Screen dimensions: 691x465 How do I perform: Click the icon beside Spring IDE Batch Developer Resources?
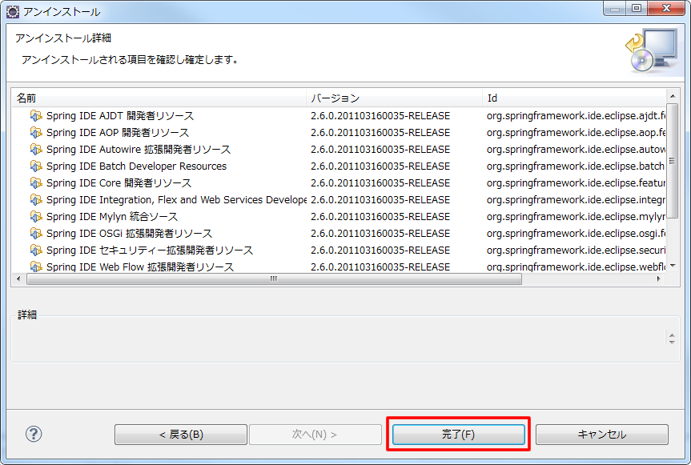36,166
